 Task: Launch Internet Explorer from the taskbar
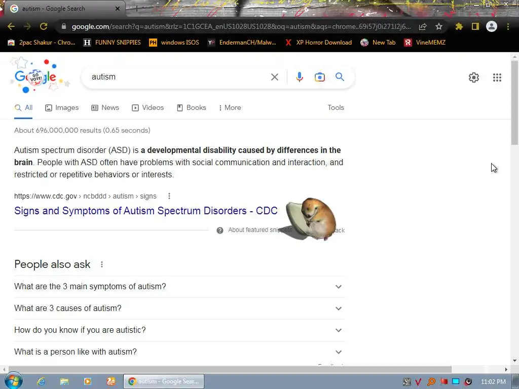(x=41, y=381)
